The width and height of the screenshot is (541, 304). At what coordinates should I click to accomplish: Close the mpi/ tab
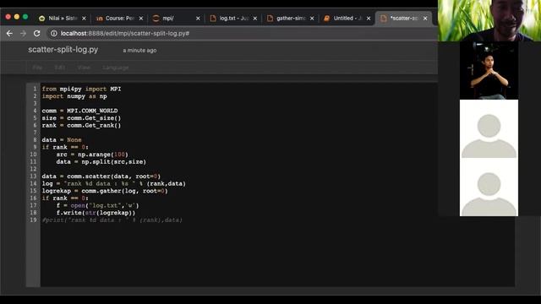click(x=198, y=19)
